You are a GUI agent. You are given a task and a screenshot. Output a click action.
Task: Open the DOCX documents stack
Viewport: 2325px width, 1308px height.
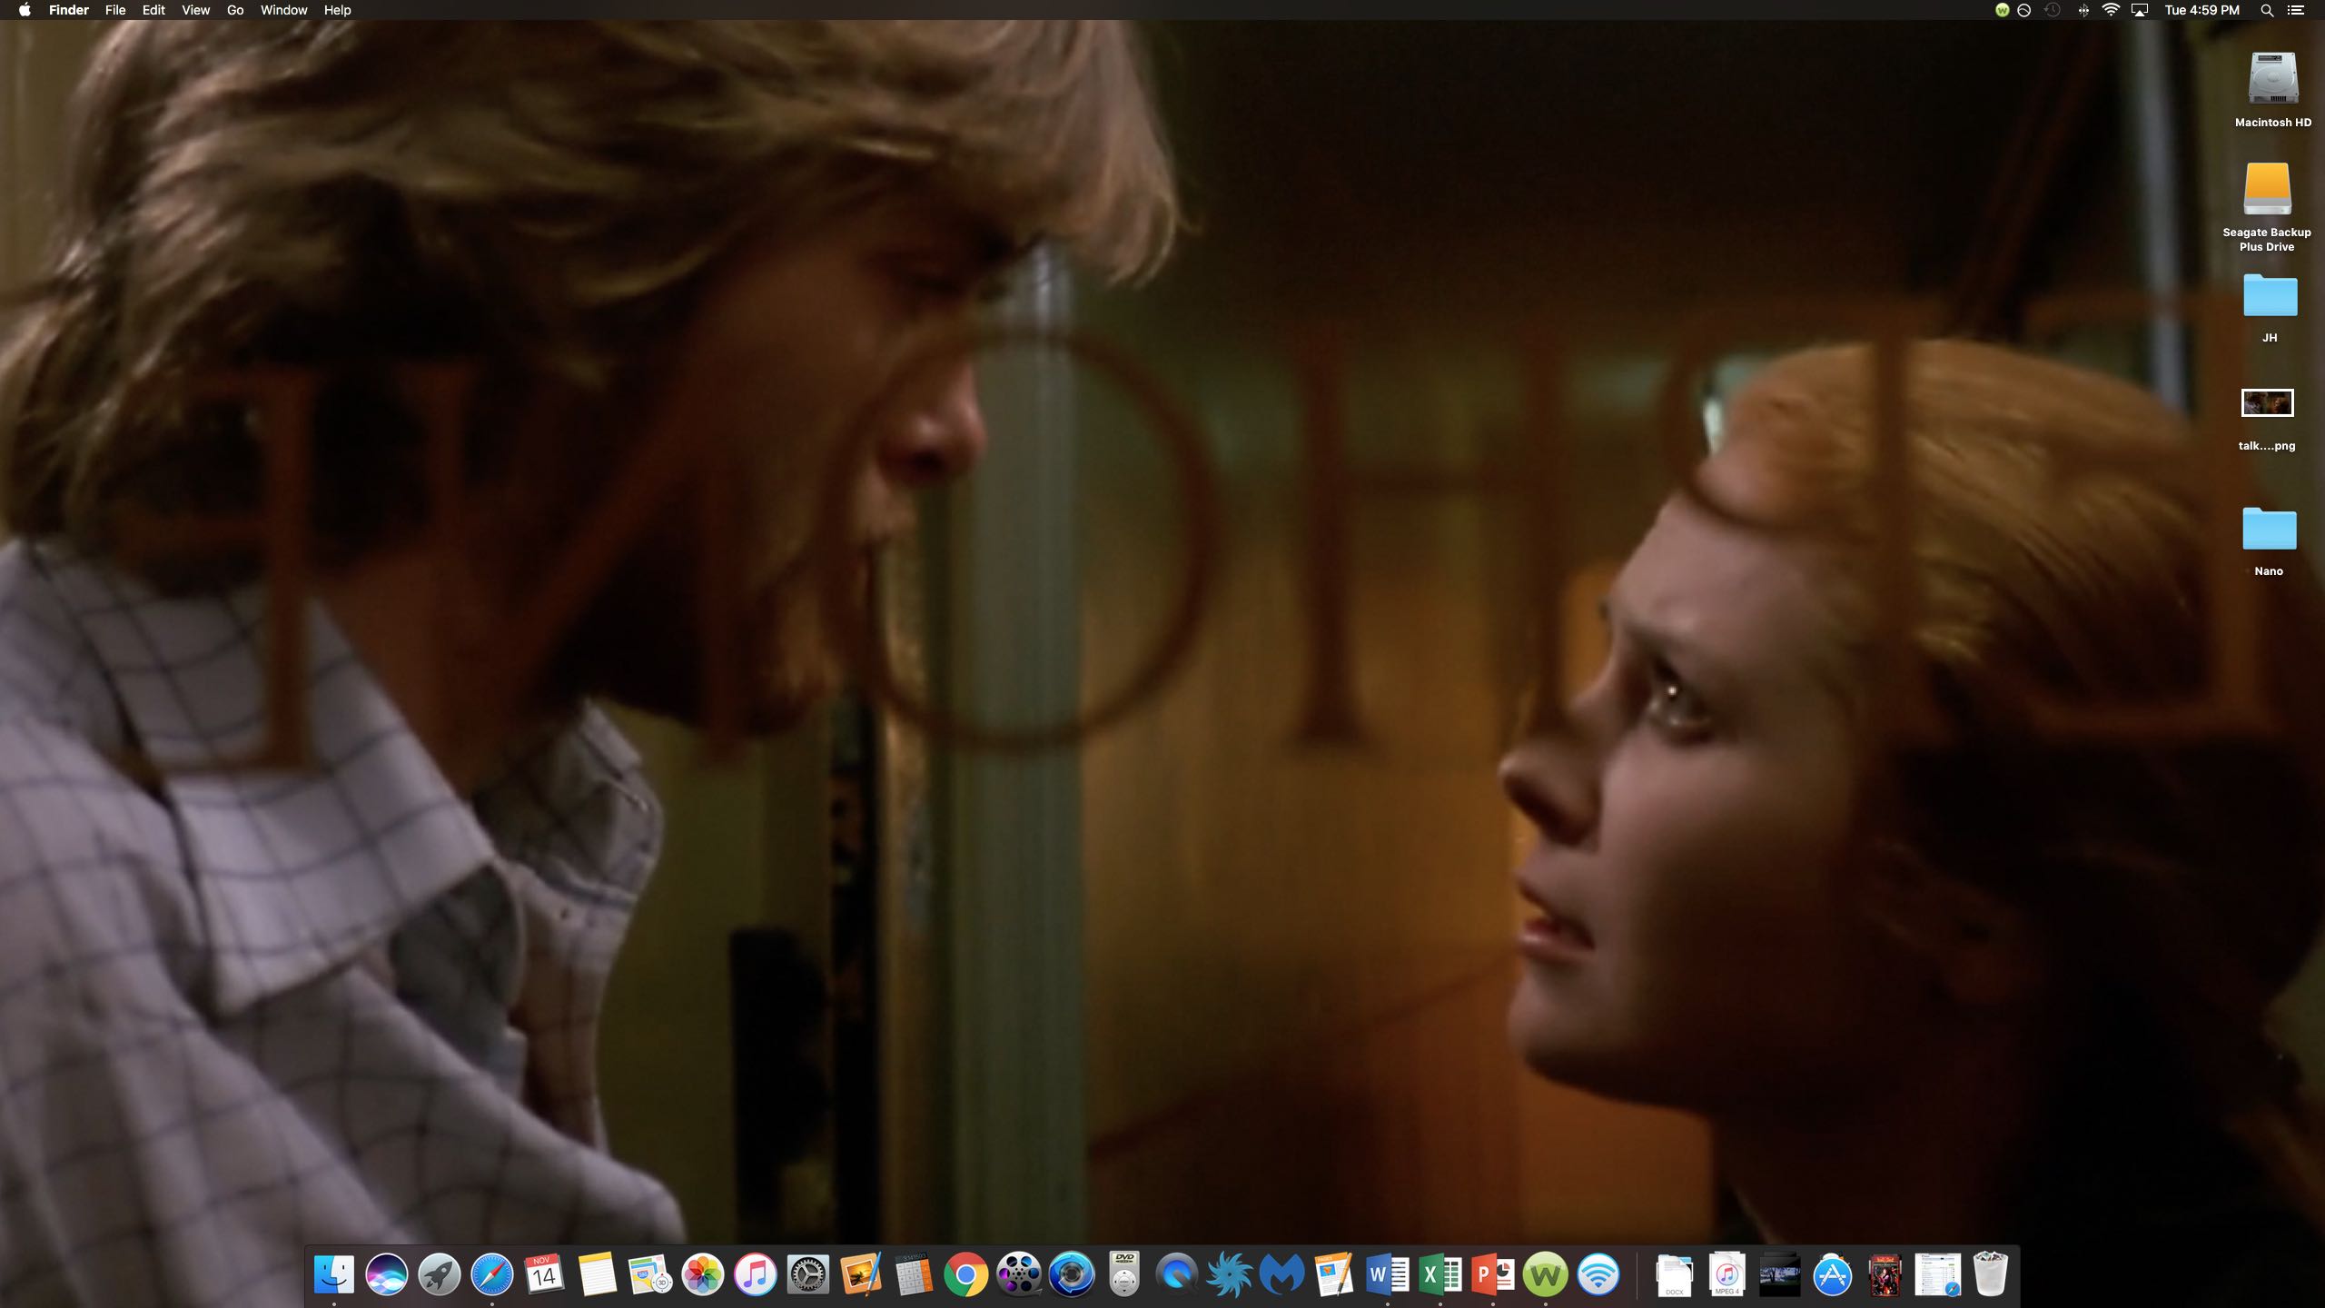1675,1274
